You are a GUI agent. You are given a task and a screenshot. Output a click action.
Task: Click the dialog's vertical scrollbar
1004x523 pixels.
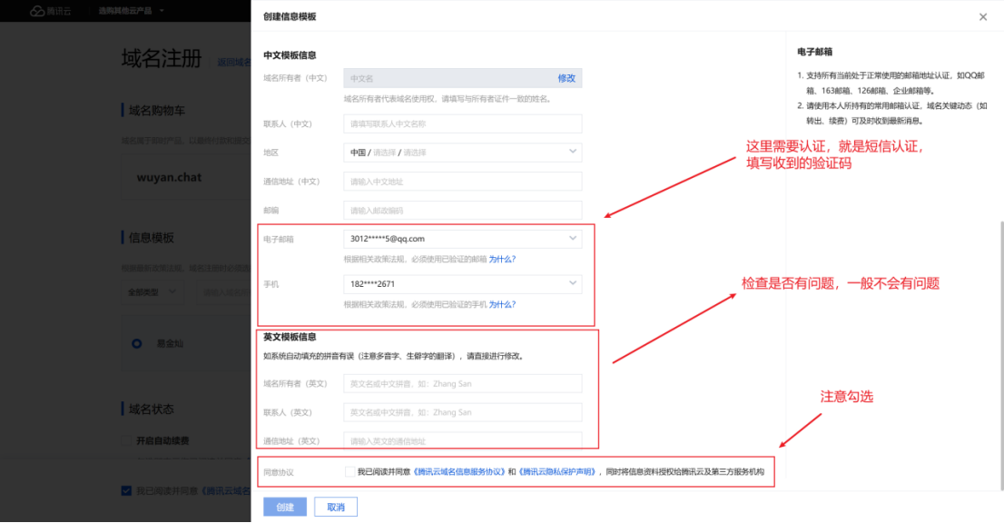[x=1000, y=355]
